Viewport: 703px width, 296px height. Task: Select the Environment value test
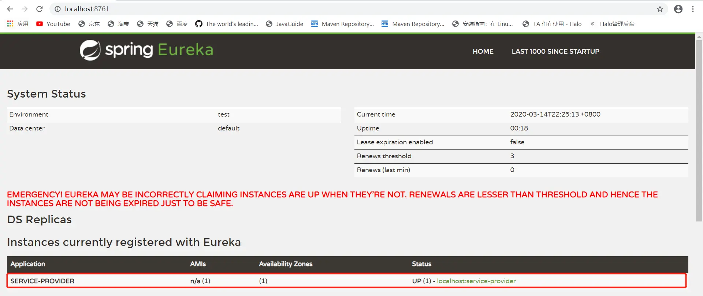224,114
